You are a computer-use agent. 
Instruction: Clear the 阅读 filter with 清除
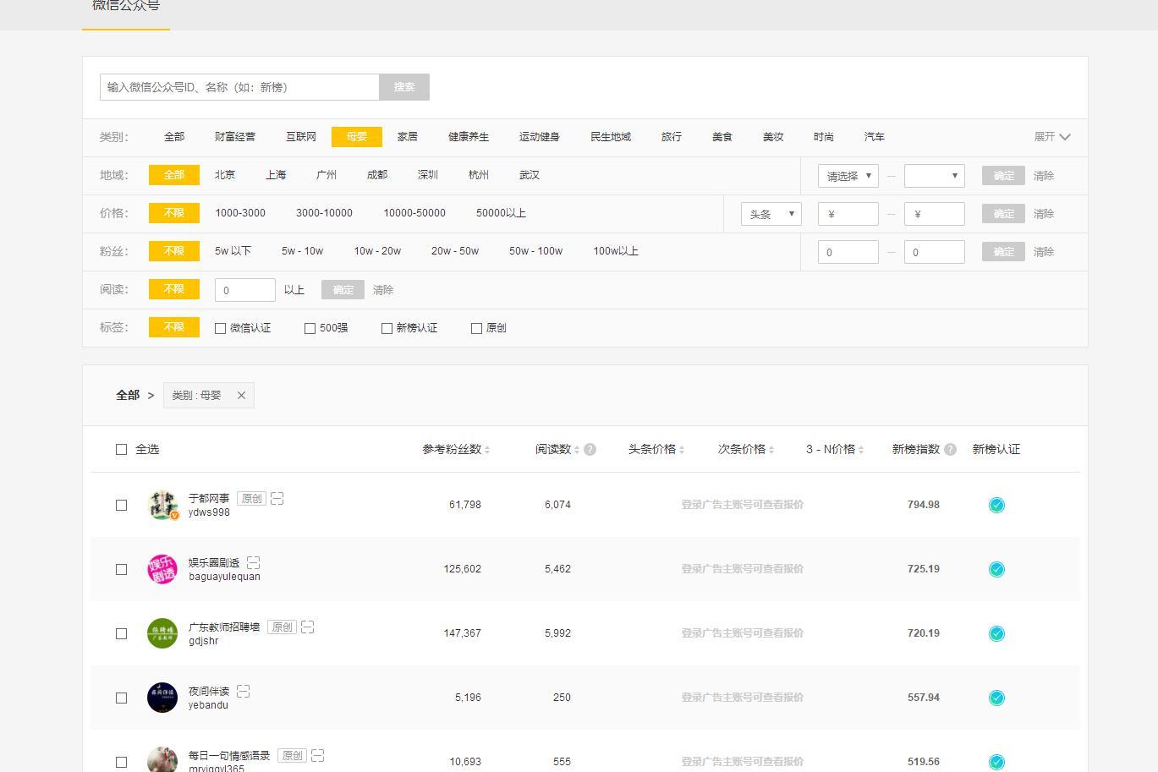click(x=383, y=290)
